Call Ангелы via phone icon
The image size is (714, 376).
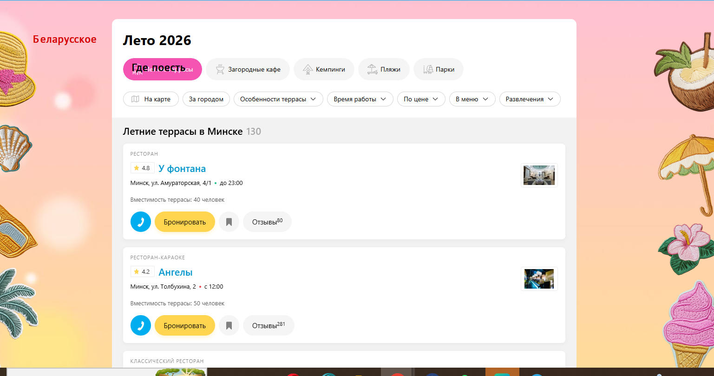(141, 325)
